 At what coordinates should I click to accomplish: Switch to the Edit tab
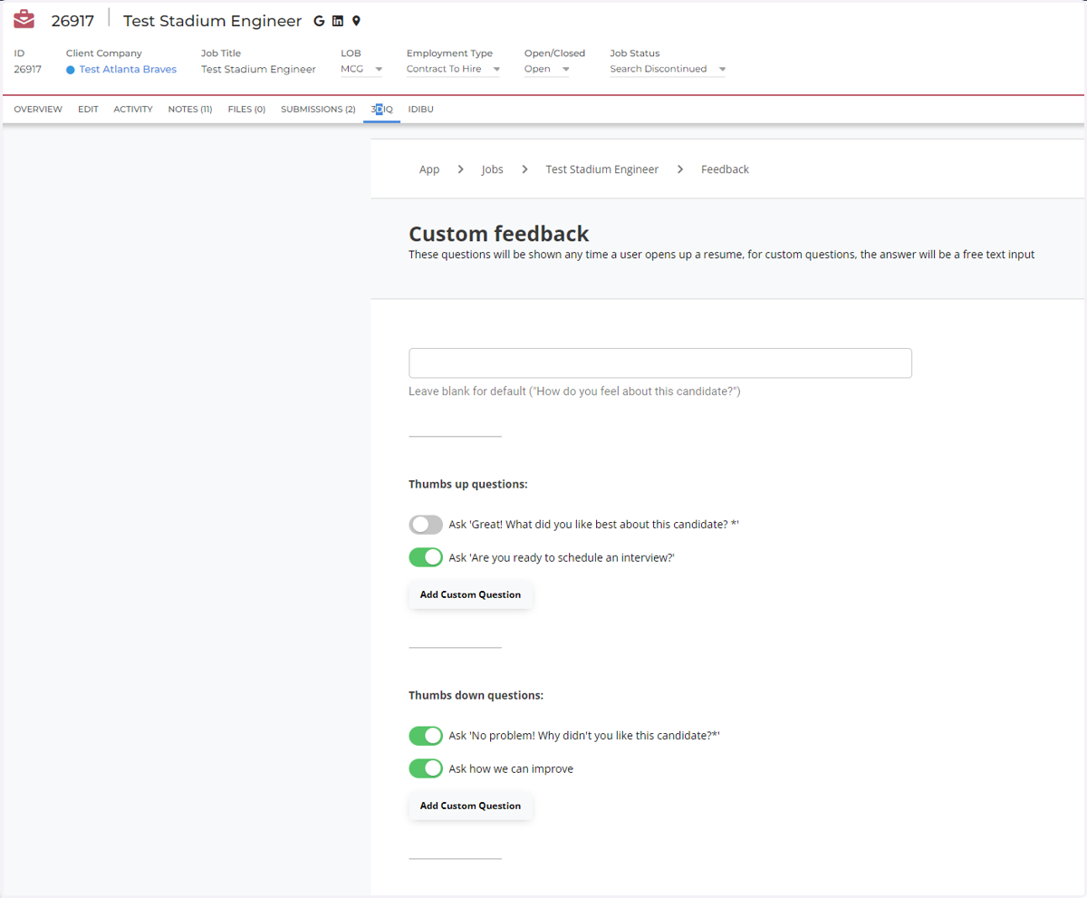click(x=88, y=110)
